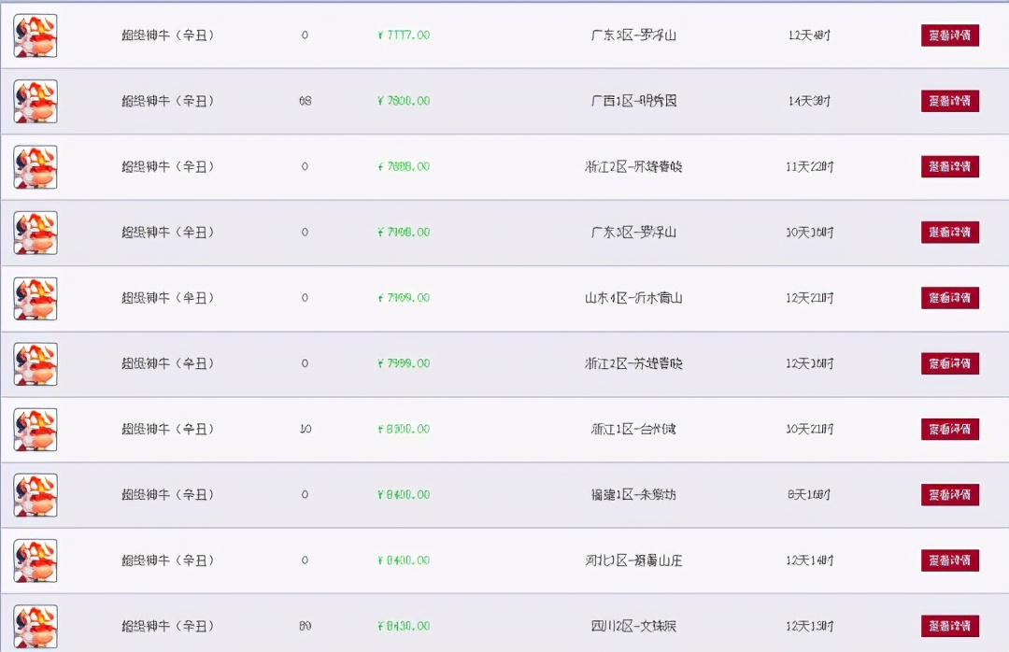Open the pet icon in the 四川2区 row
The image size is (1009, 652).
click(x=36, y=626)
